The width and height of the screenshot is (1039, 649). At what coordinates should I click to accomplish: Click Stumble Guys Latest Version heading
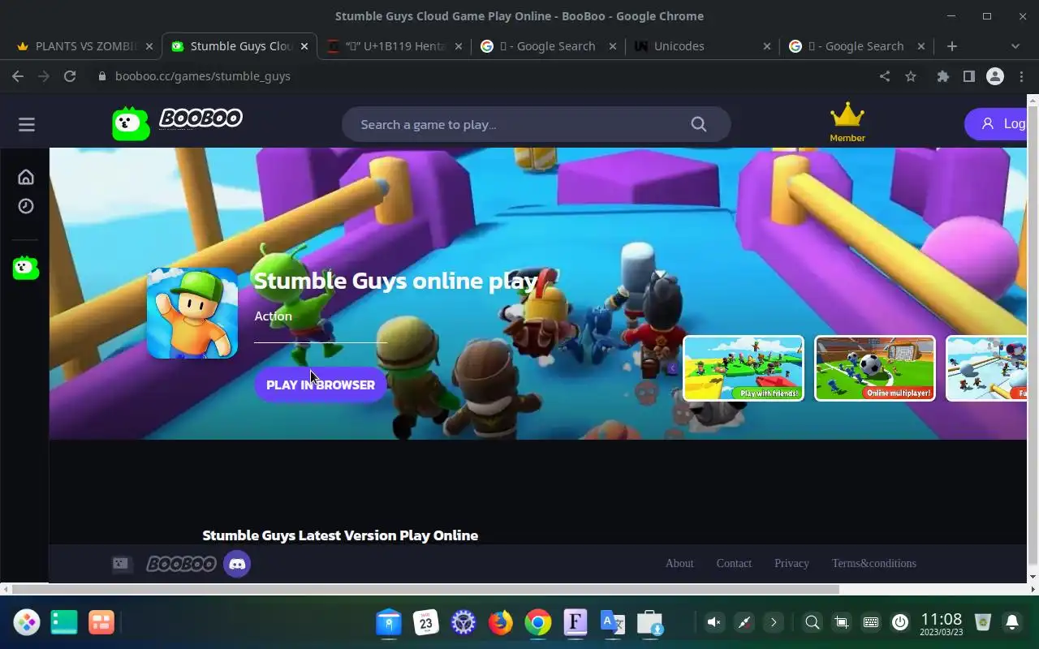[x=340, y=535]
